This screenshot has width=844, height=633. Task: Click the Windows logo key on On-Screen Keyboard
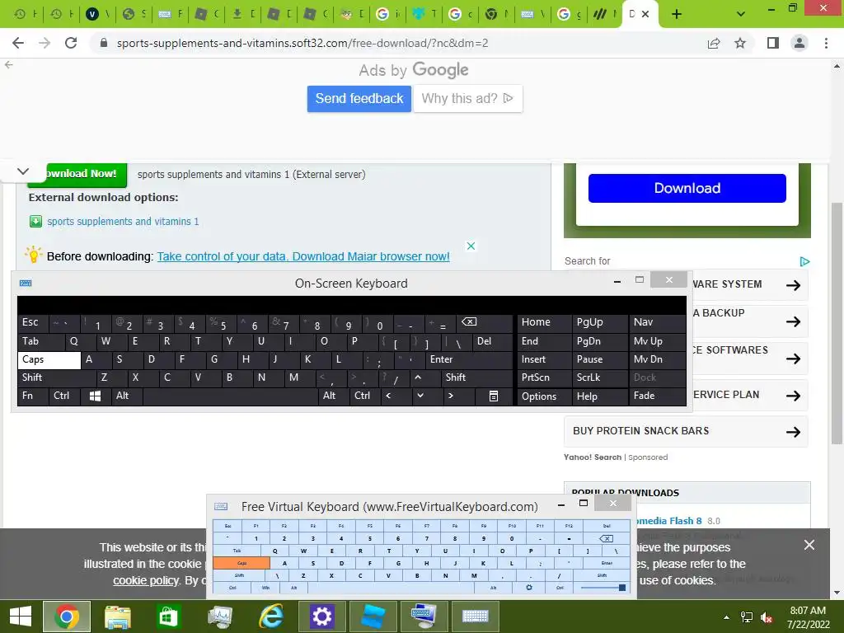pos(96,396)
